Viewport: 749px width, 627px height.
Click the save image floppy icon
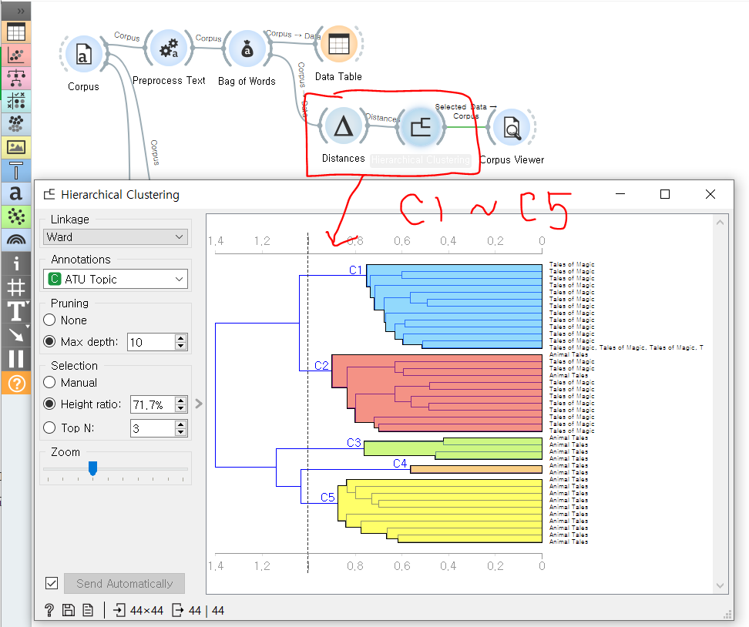(x=69, y=610)
